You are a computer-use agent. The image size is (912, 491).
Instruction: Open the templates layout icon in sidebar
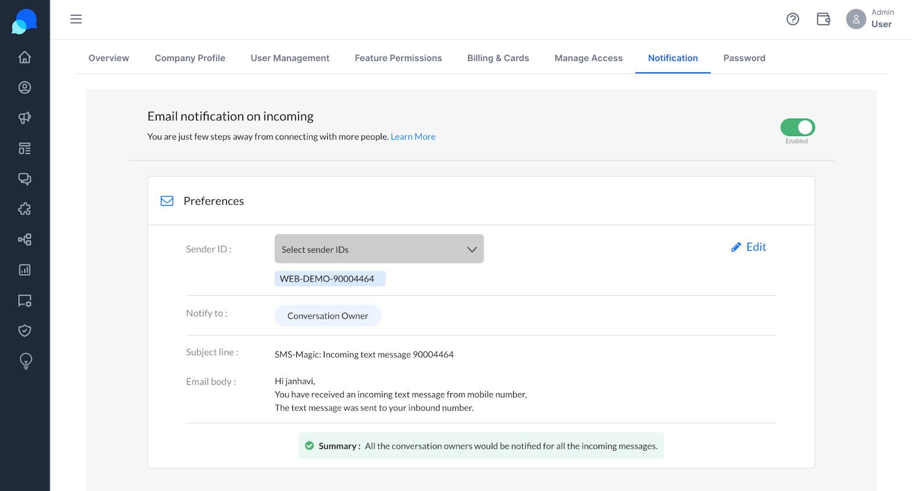25,148
